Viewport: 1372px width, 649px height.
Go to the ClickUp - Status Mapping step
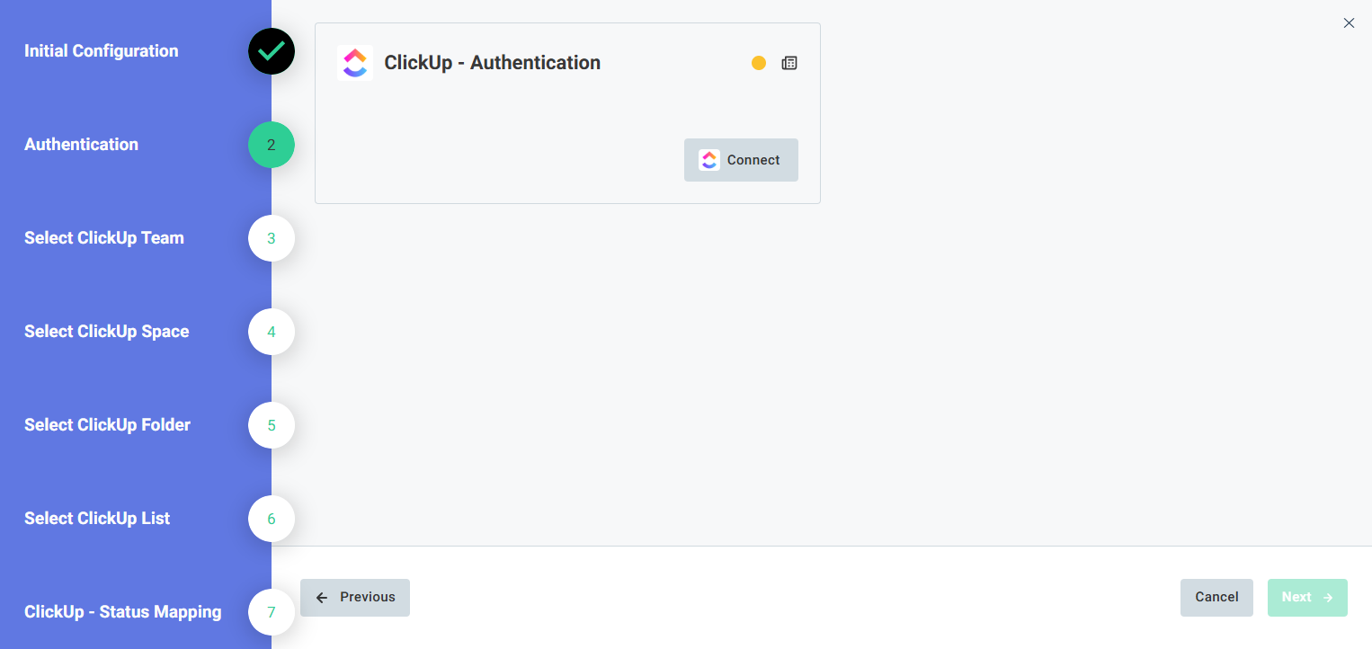(x=123, y=612)
